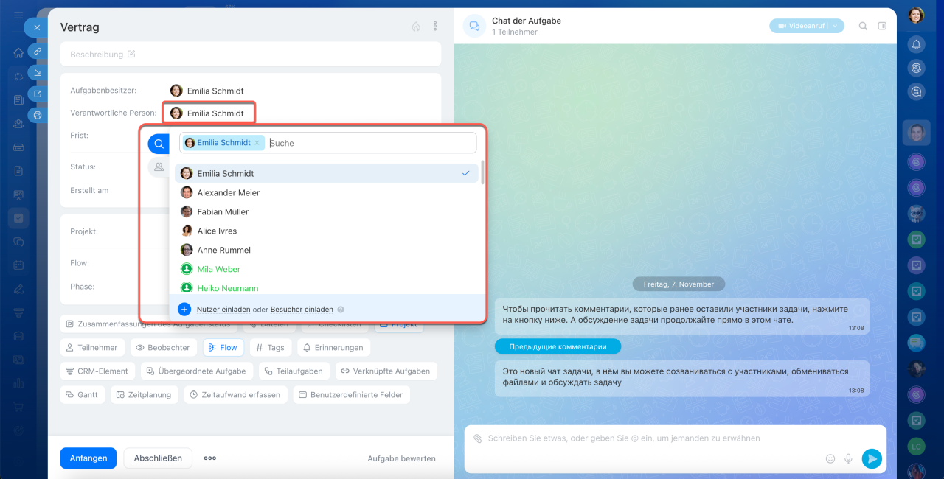Click Aufgabe bewerten
The height and width of the screenshot is (479, 944).
[401, 458]
